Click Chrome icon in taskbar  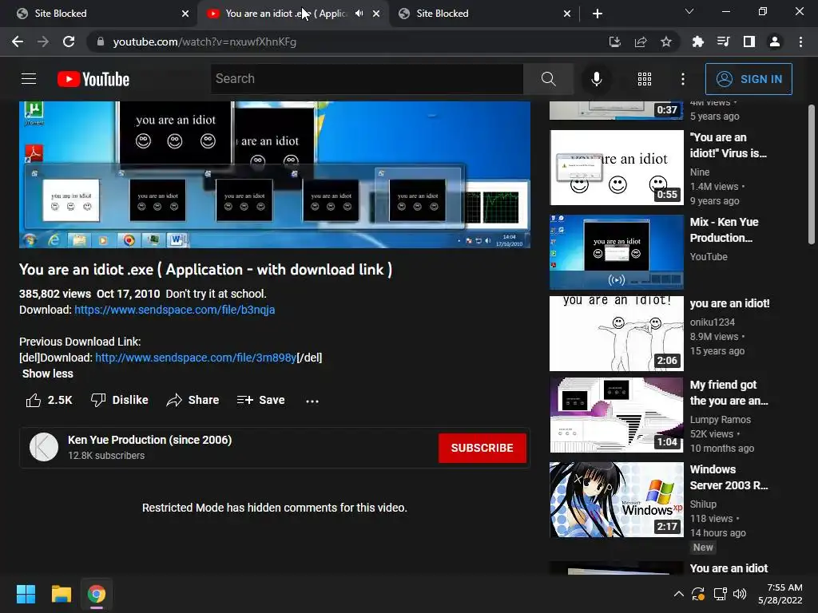point(97,594)
